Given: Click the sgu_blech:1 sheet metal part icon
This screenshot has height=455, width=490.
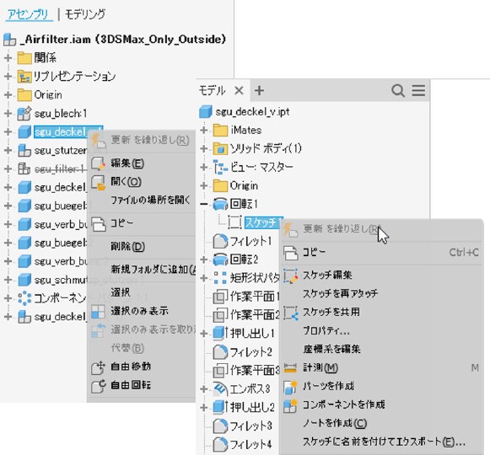Looking at the screenshot, I should (x=24, y=114).
